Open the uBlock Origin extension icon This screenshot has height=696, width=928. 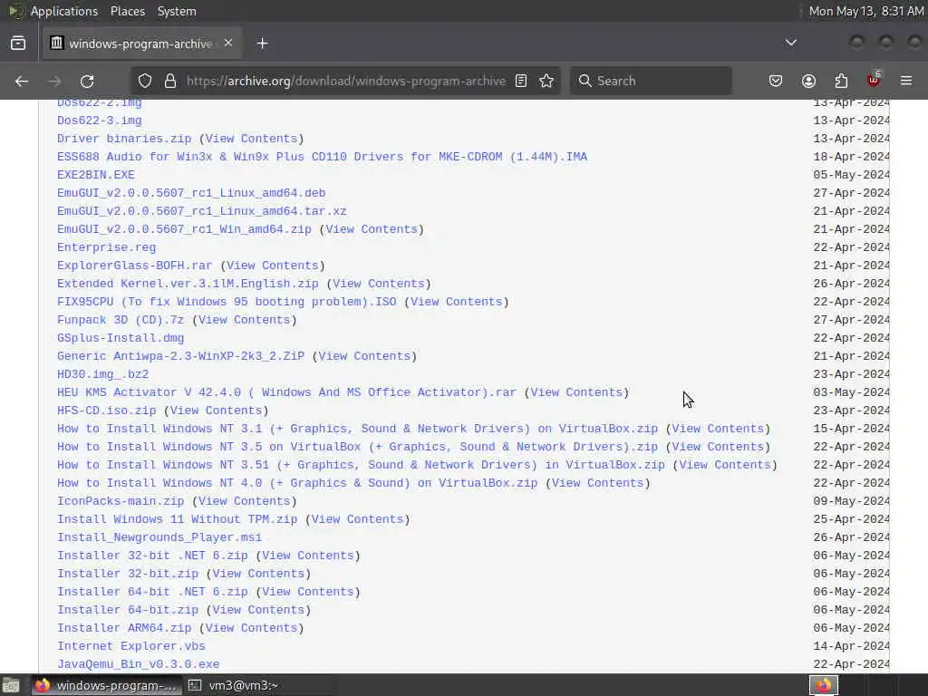[874, 80]
